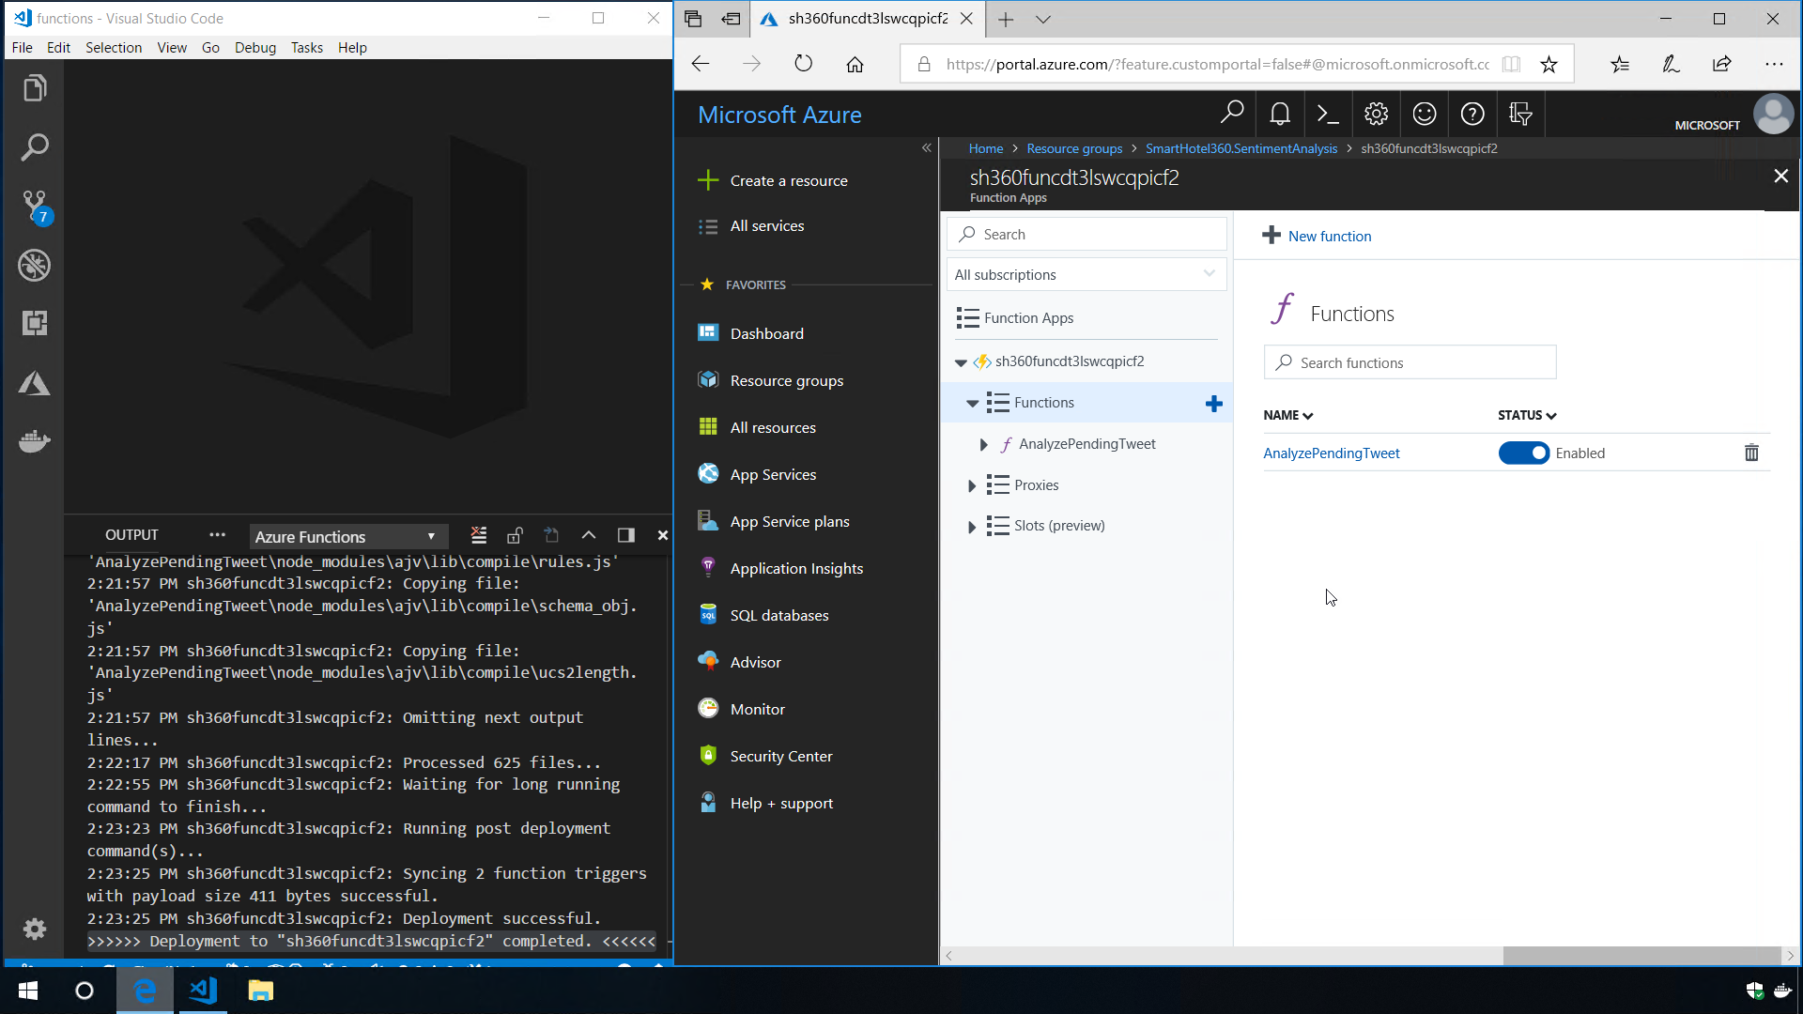Image resolution: width=1803 pixels, height=1014 pixels.
Task: Open the All subscriptions dropdown
Action: click(1086, 275)
